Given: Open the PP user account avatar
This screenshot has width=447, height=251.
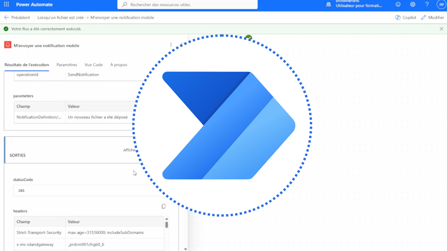Looking at the screenshot, I should point(441,5).
